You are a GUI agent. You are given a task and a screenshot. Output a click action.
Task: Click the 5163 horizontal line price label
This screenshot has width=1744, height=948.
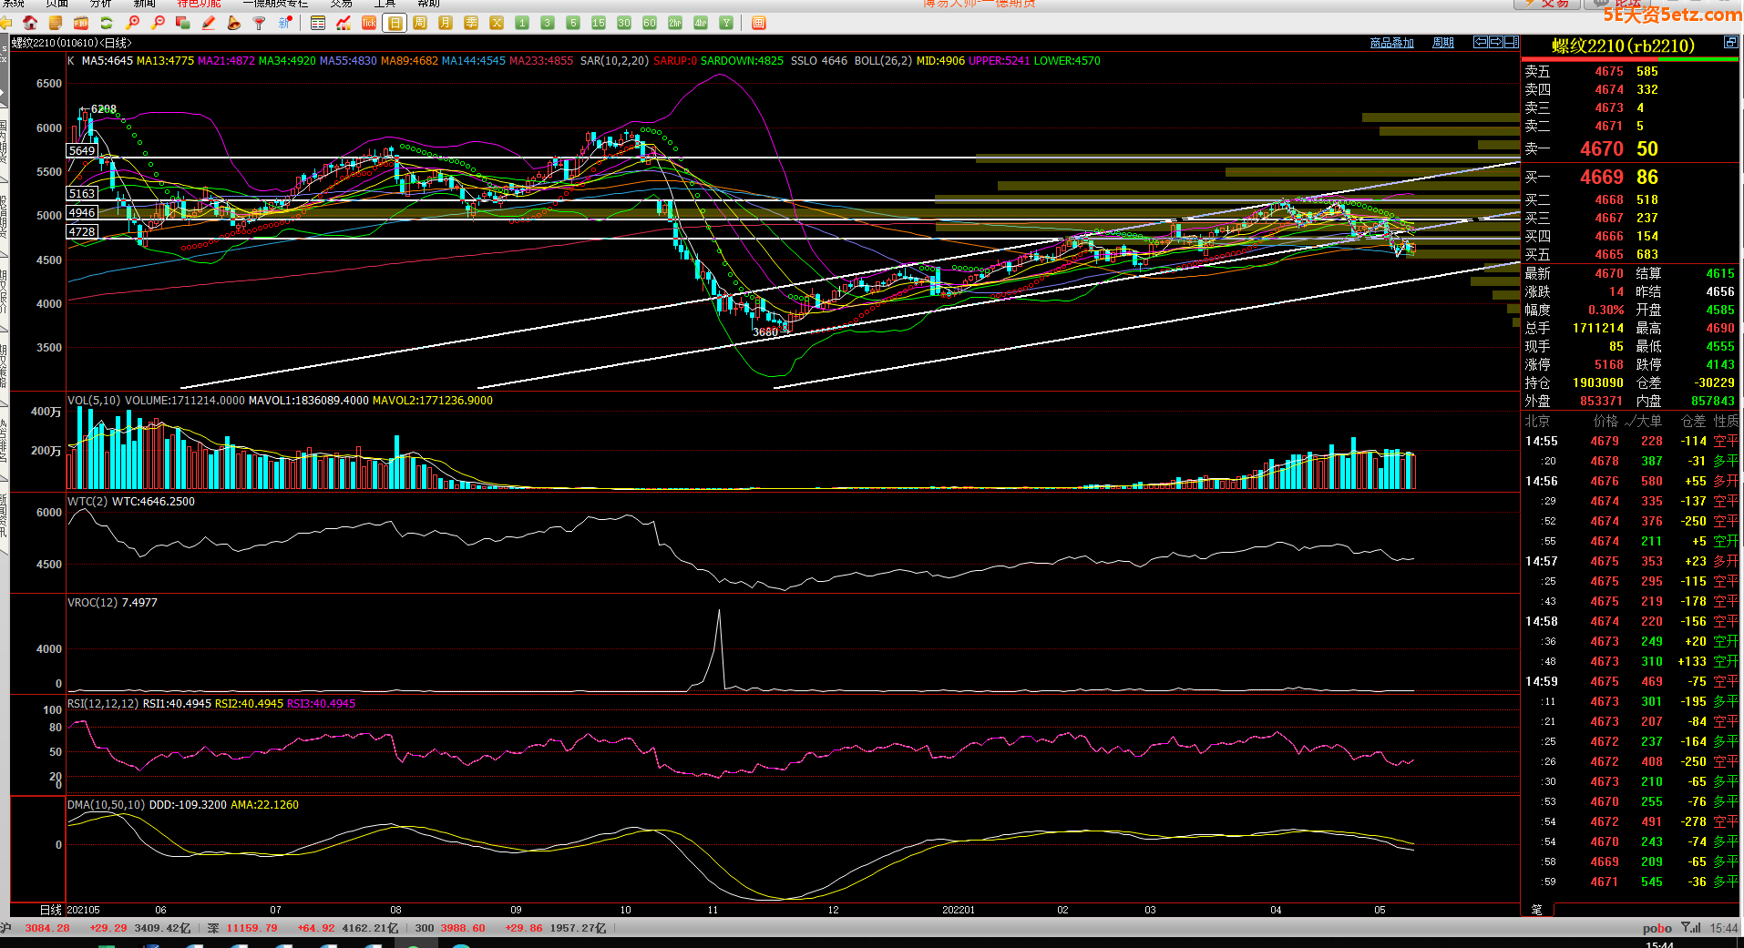click(82, 193)
